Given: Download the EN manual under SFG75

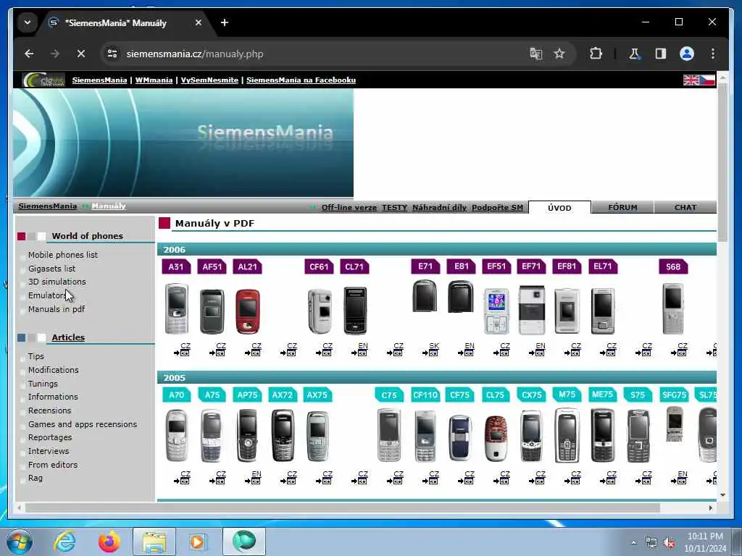Looking at the screenshot, I should (x=679, y=478).
